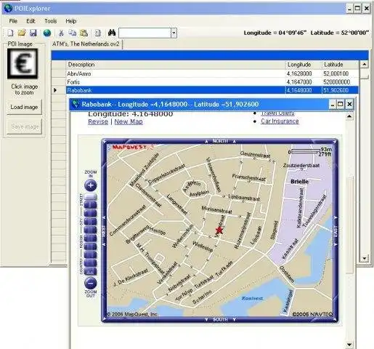Open the Tools menu
Image resolution: width=374 pixels, height=349 pixels.
[50, 21]
